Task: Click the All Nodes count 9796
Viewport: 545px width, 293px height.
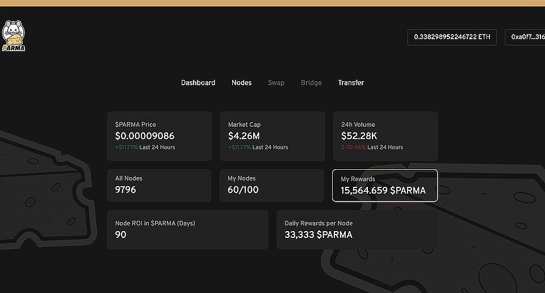Action: pyautogui.click(x=125, y=190)
